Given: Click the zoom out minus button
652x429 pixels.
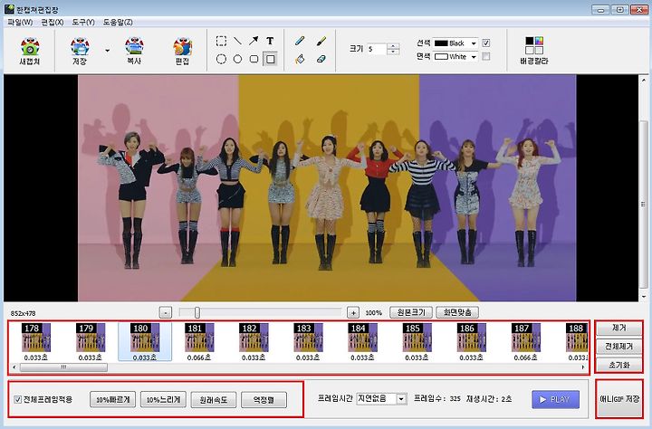Looking at the screenshot, I should coord(166,312).
